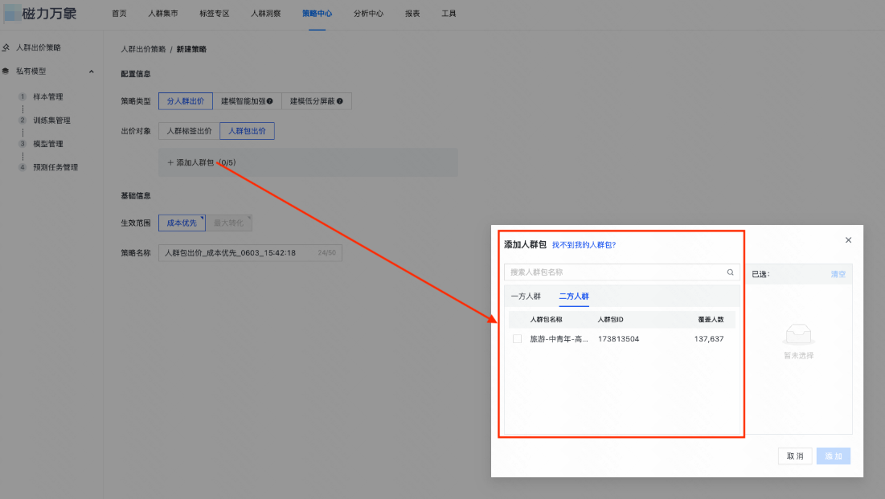Click the search magnifier icon in dialog
The image size is (885, 499).
point(731,272)
